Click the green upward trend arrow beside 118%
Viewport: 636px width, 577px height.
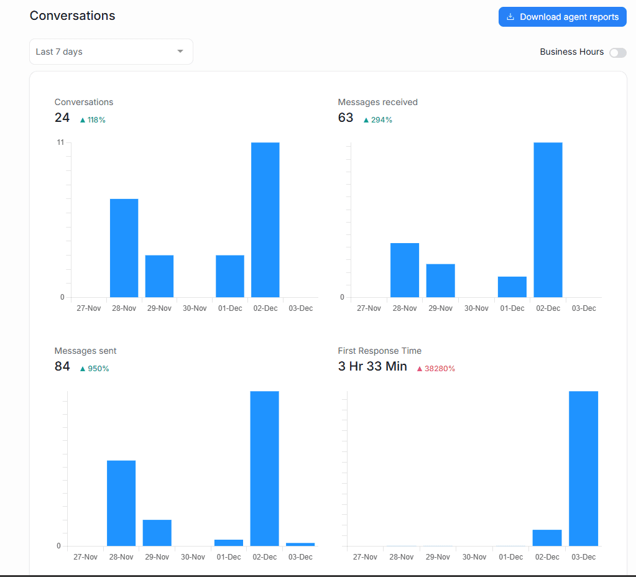click(x=83, y=119)
